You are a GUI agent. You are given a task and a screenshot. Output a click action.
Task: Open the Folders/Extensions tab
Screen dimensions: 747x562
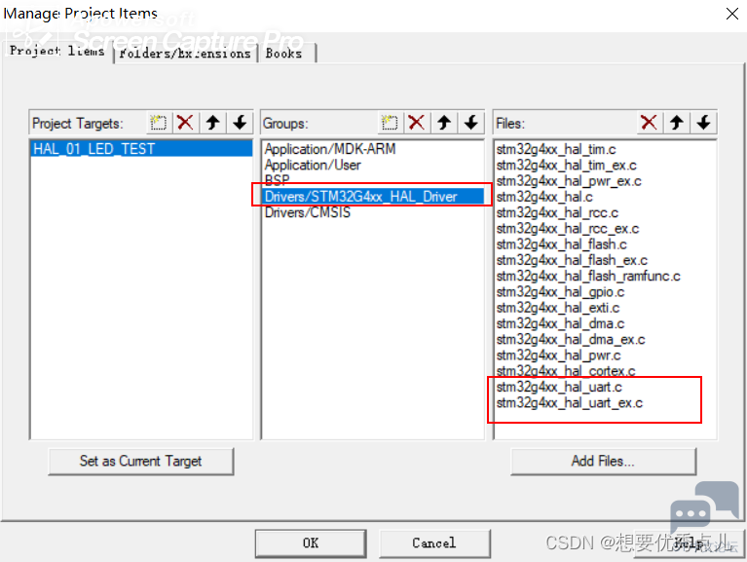tap(185, 54)
